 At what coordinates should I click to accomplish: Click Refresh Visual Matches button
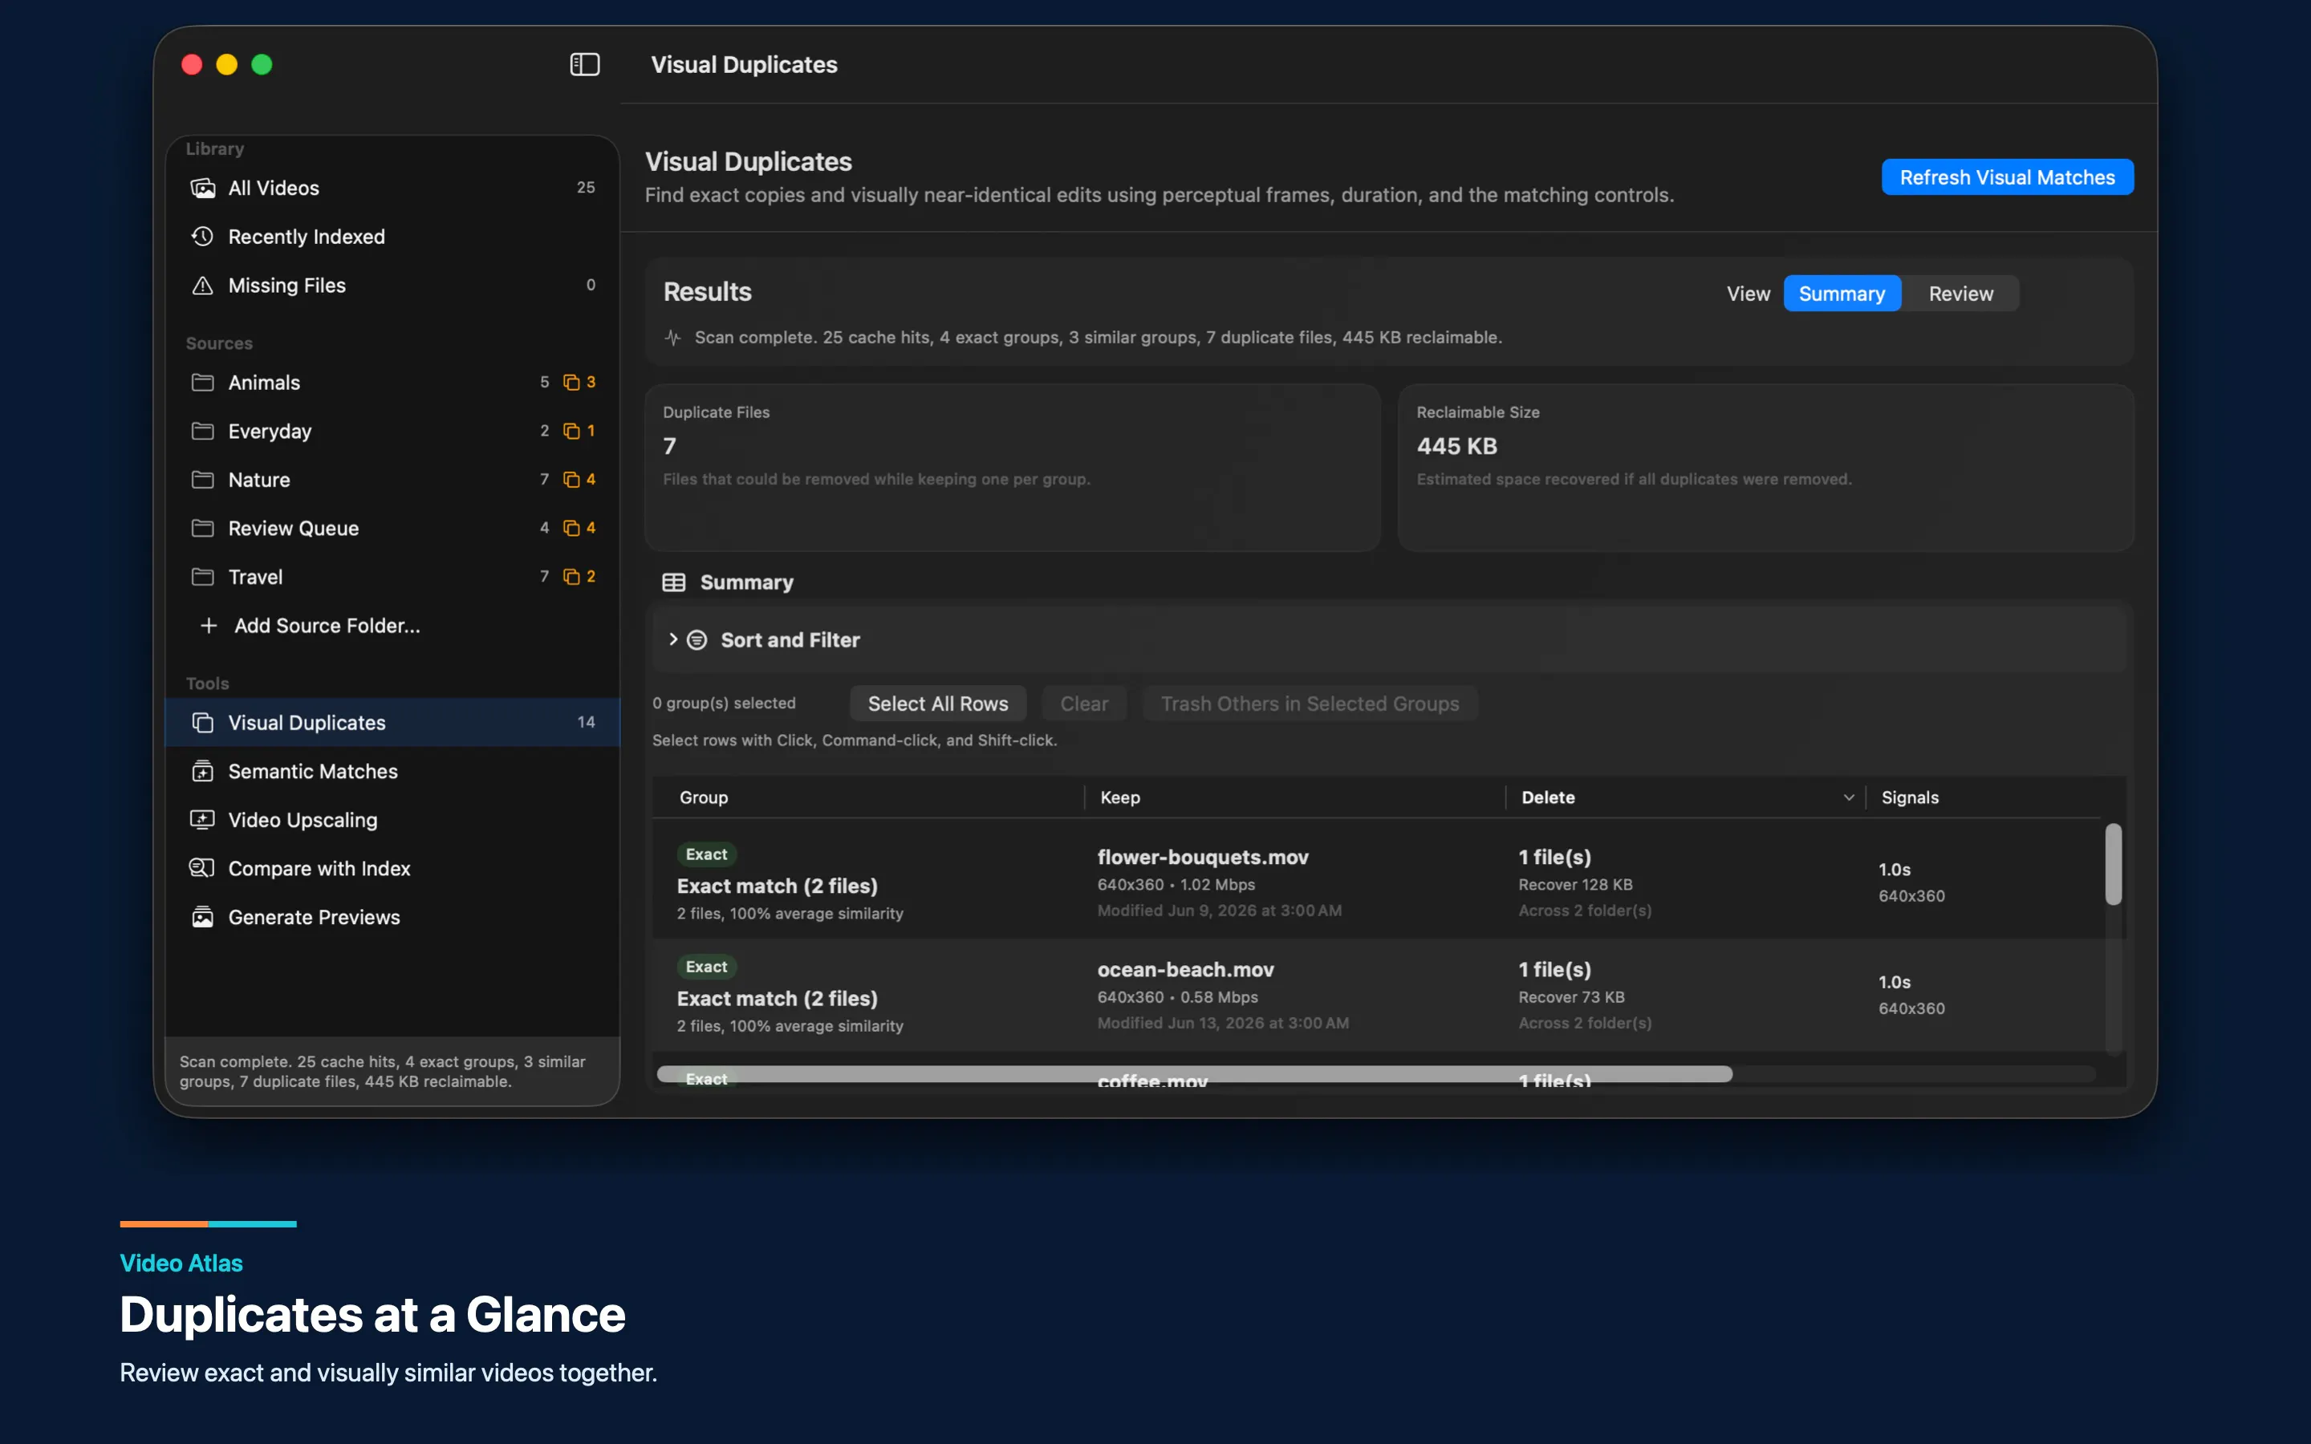coord(2008,177)
